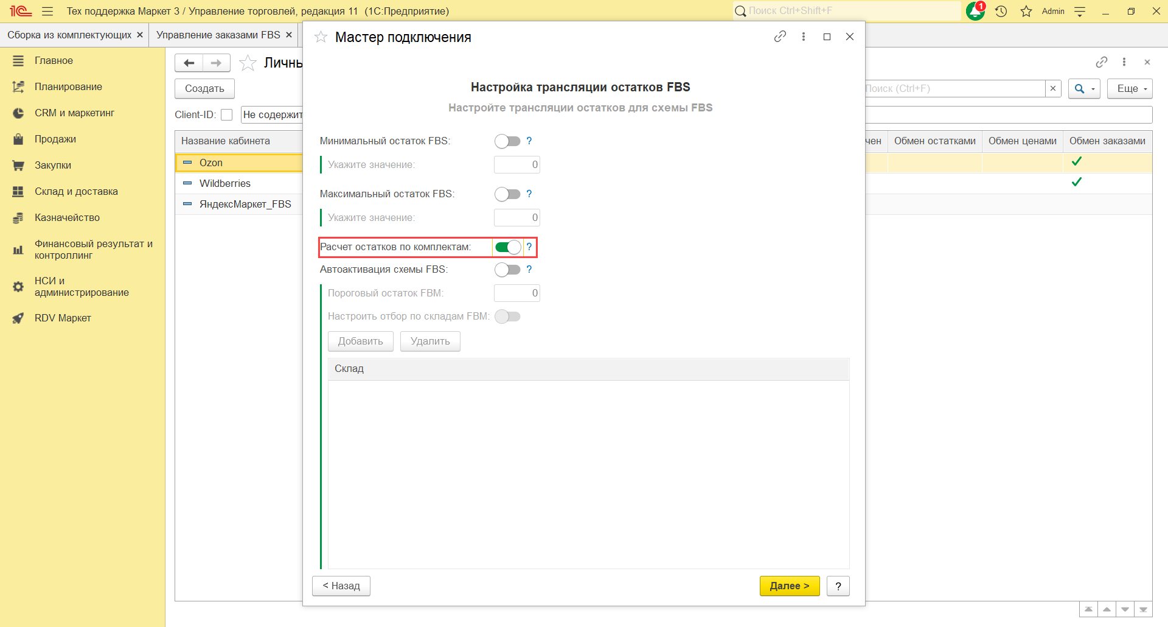
Task: Enable Минимальный остаток FBS toggle
Action: (x=507, y=141)
